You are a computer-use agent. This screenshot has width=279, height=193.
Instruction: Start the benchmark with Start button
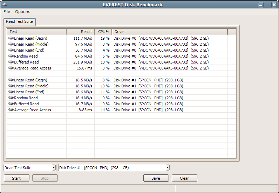(x=16, y=178)
